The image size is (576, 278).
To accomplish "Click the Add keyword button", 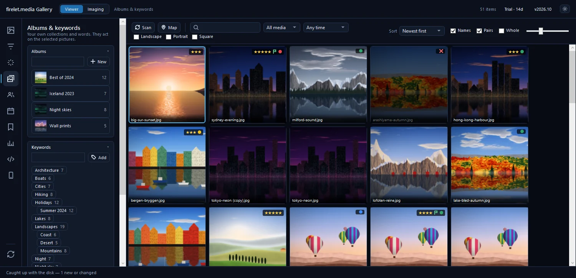I will (99, 158).
